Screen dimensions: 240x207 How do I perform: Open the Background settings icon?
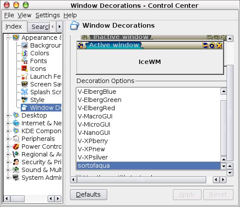[25, 45]
